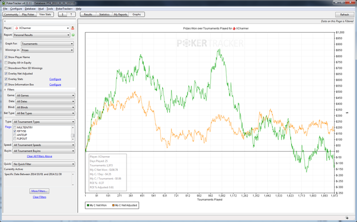
Task: Check the FLIPOUT flag
Action: coord(15,139)
